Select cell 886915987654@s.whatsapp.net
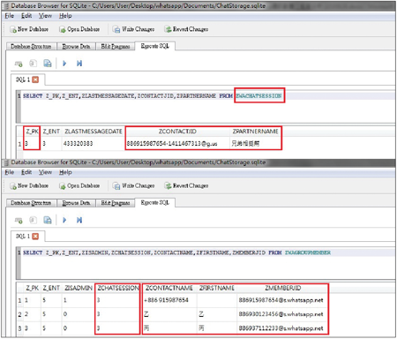Viewport: 397px width, 339px height. pos(281,300)
